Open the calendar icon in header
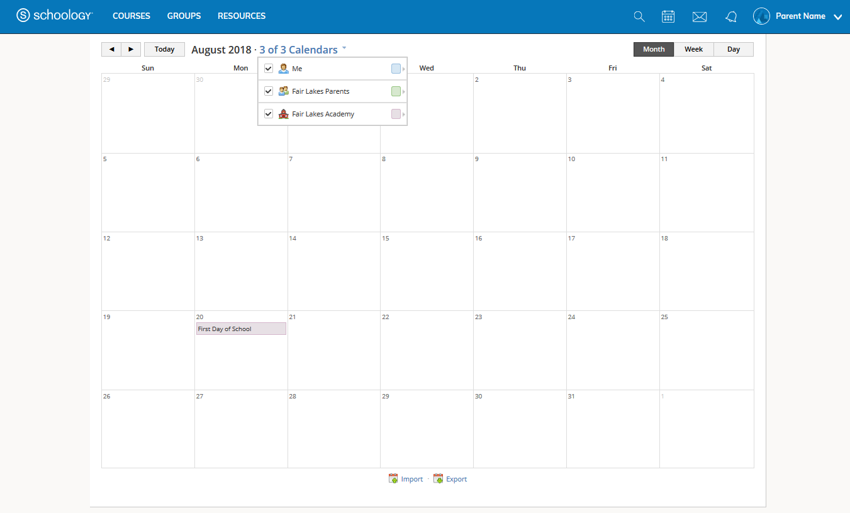 pos(668,17)
